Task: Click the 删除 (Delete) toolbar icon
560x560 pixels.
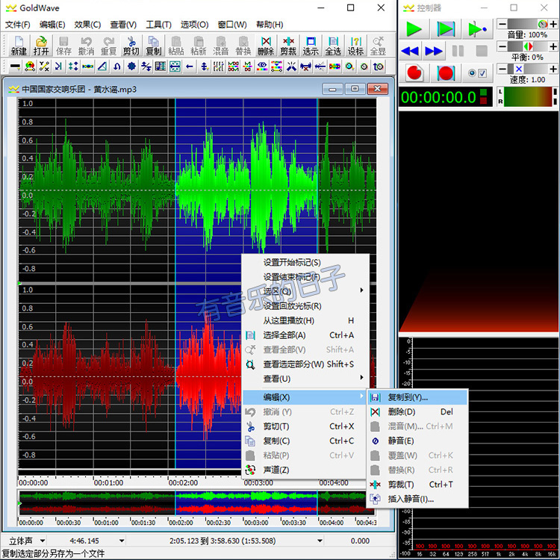Action: point(266,46)
